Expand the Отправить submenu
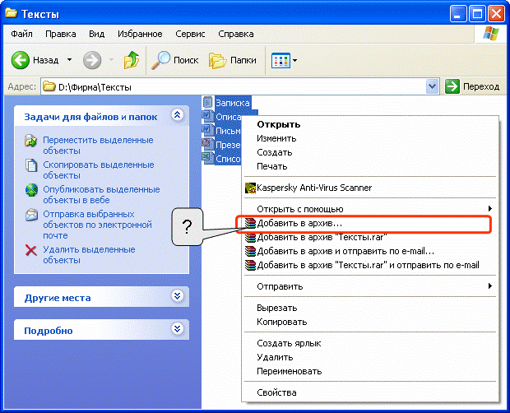The height and width of the screenshot is (413, 510). 370,286
